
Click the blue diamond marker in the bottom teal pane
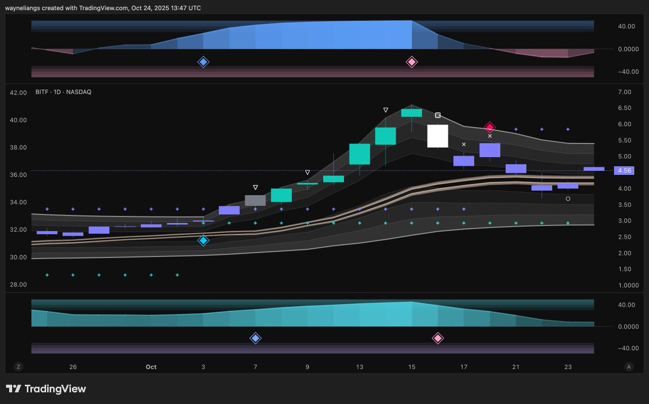click(x=255, y=339)
